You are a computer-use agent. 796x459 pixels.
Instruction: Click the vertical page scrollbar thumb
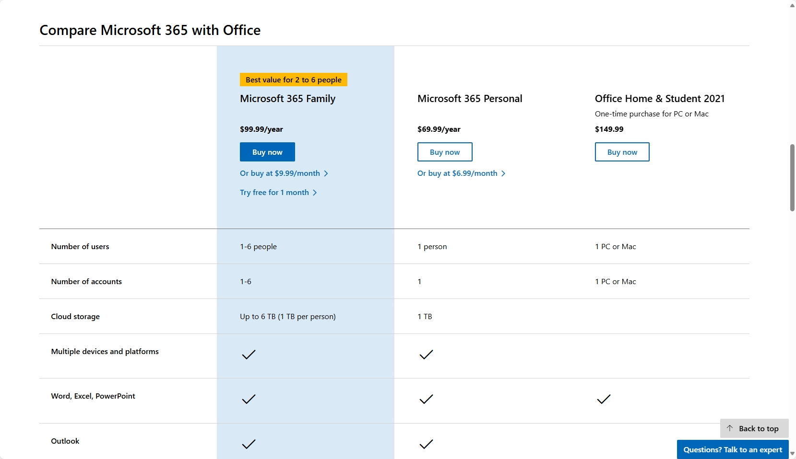click(x=792, y=177)
